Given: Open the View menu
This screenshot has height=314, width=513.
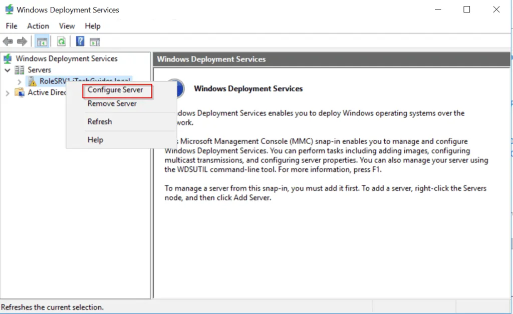Looking at the screenshot, I should point(67,26).
